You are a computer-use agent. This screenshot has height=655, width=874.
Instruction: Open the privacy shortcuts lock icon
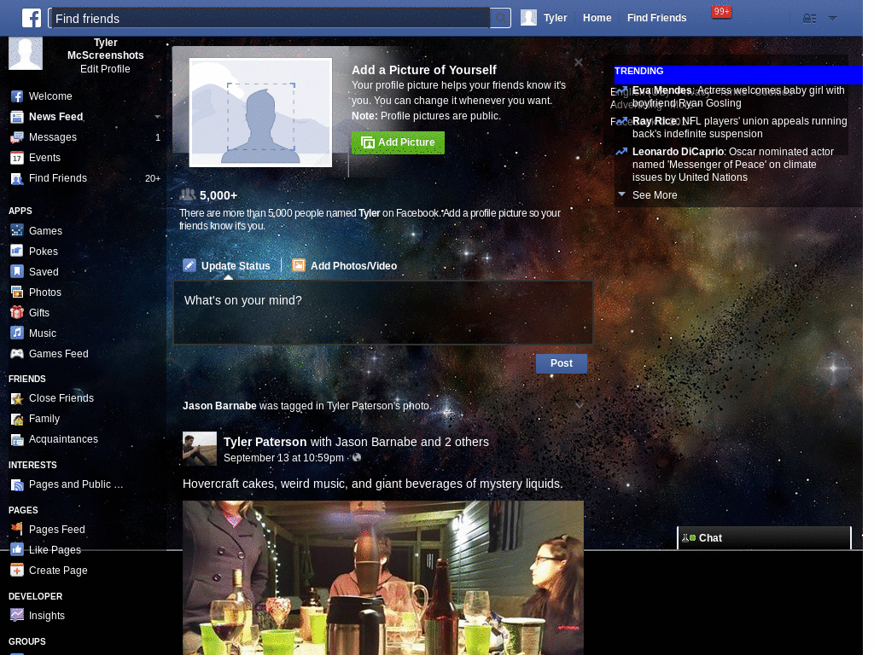[x=809, y=19]
